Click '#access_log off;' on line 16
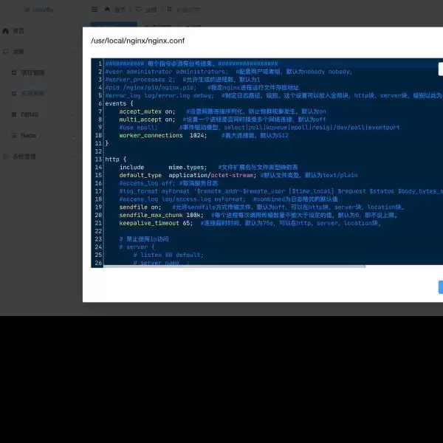This screenshot has width=443, height=443. click(x=147, y=183)
